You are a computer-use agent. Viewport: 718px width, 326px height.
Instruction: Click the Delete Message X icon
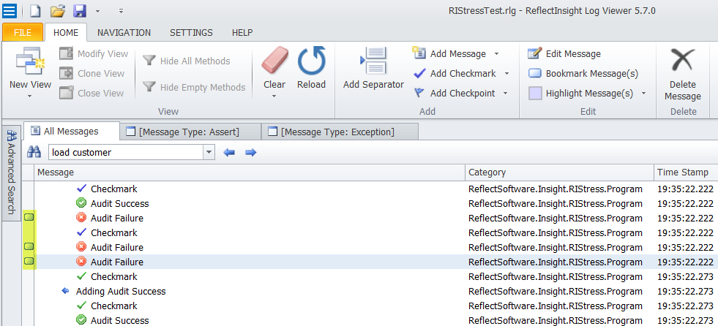[x=683, y=61]
